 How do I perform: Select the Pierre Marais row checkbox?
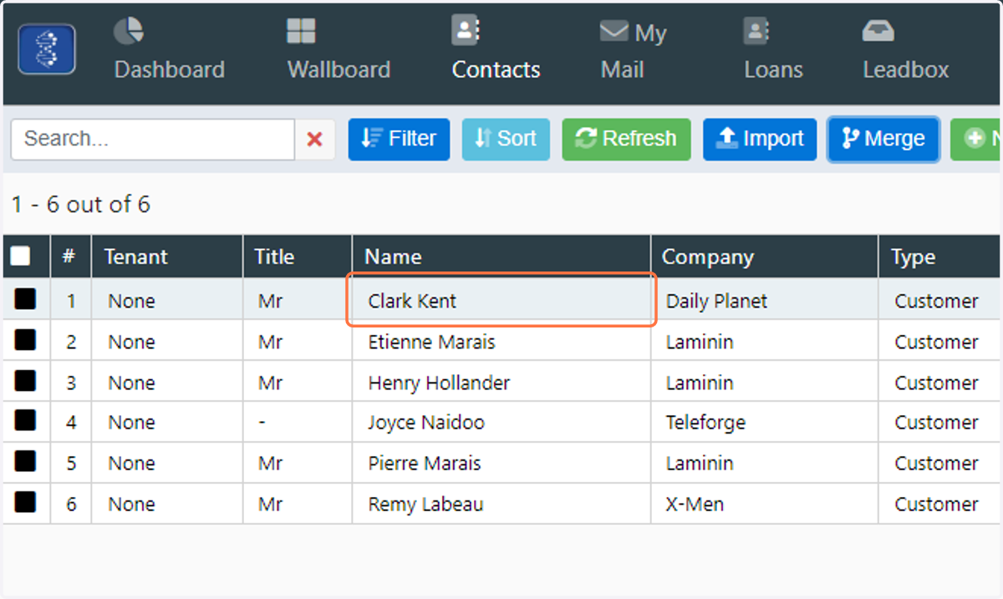pos(25,462)
